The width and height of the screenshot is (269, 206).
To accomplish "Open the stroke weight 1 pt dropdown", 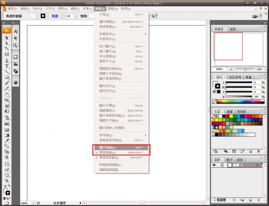I will tap(75, 16).
